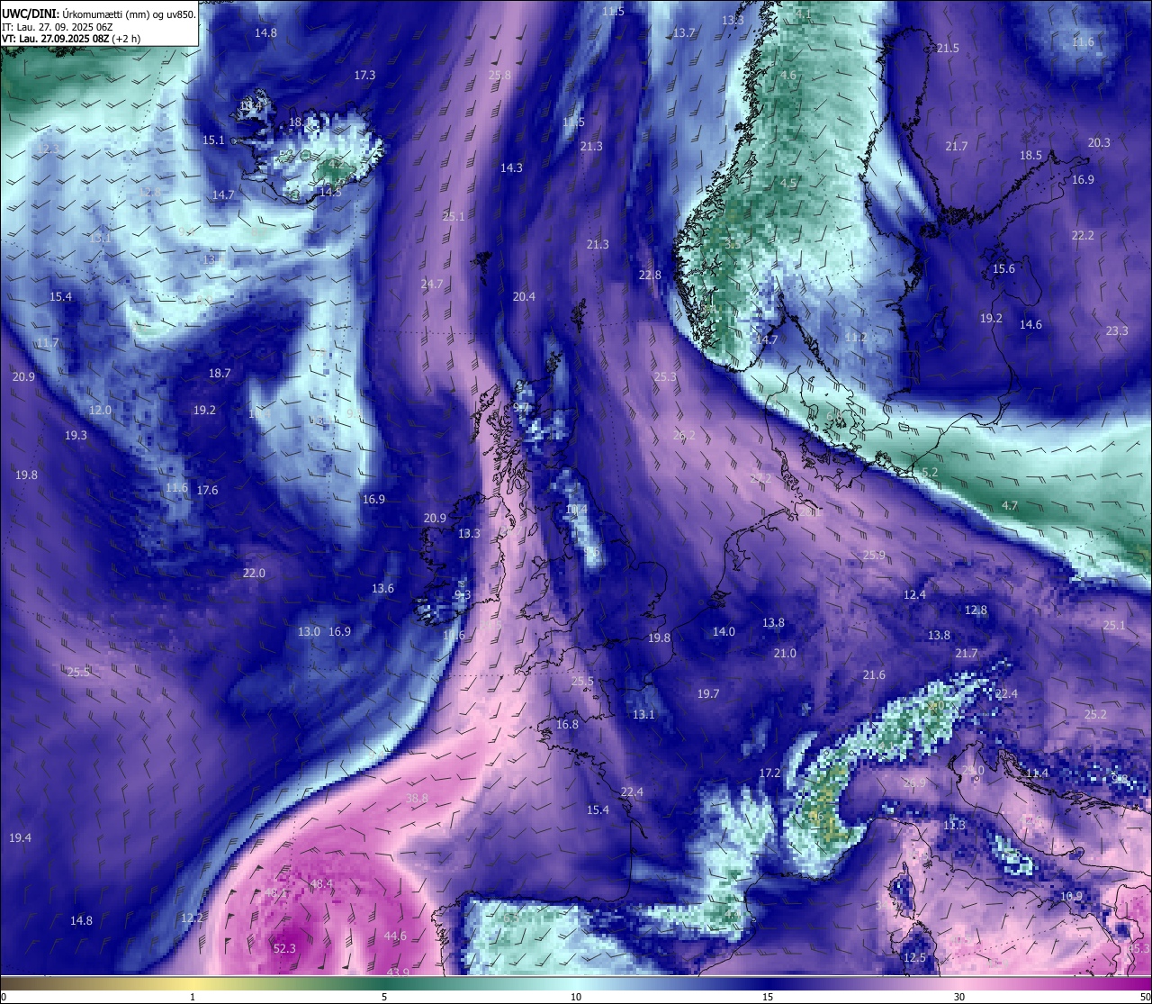Click the 21.5 value label
Image resolution: width=1152 pixels, height=1004 pixels.
[x=948, y=48]
